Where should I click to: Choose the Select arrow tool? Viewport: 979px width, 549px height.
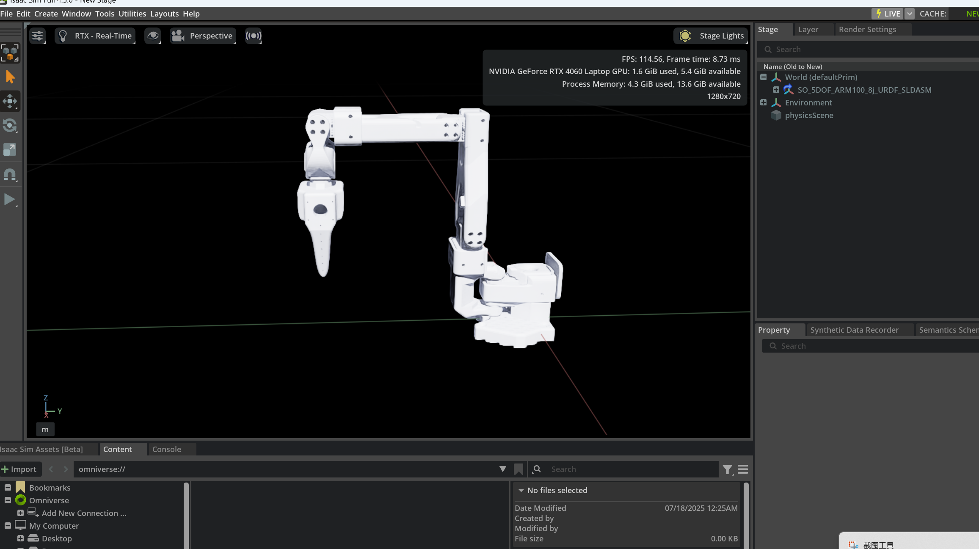10,77
